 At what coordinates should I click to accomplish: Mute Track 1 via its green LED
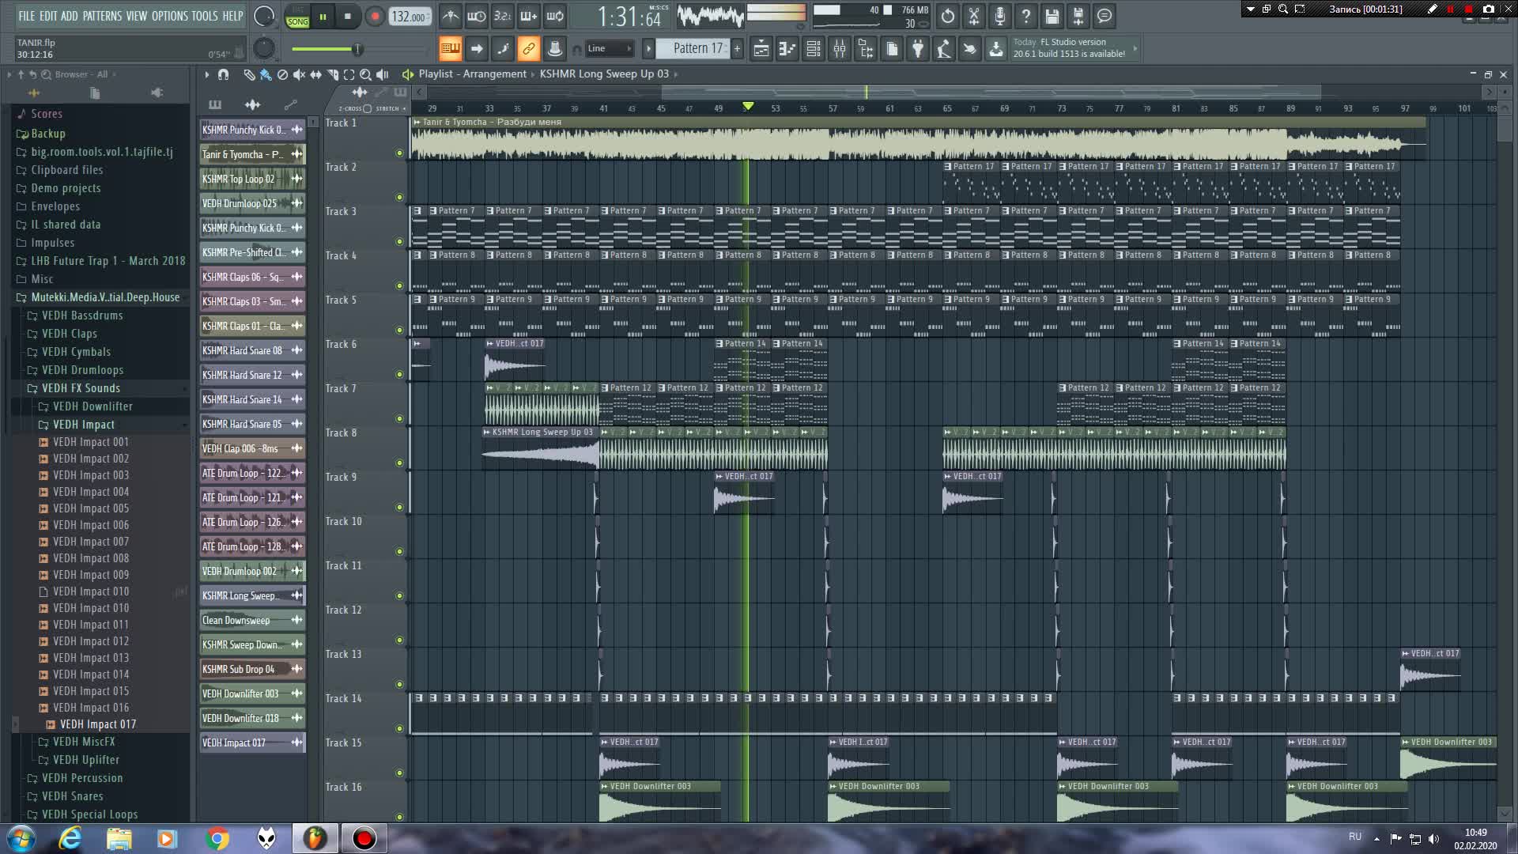point(399,153)
